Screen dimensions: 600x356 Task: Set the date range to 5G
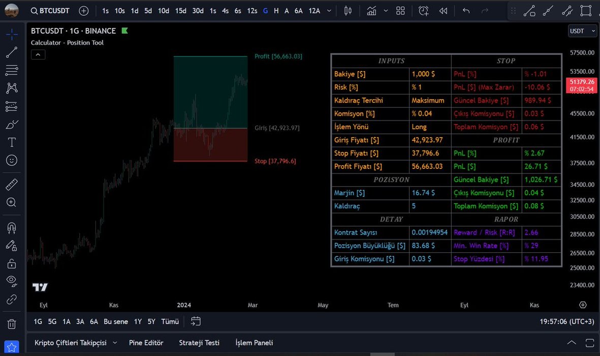coord(52,321)
